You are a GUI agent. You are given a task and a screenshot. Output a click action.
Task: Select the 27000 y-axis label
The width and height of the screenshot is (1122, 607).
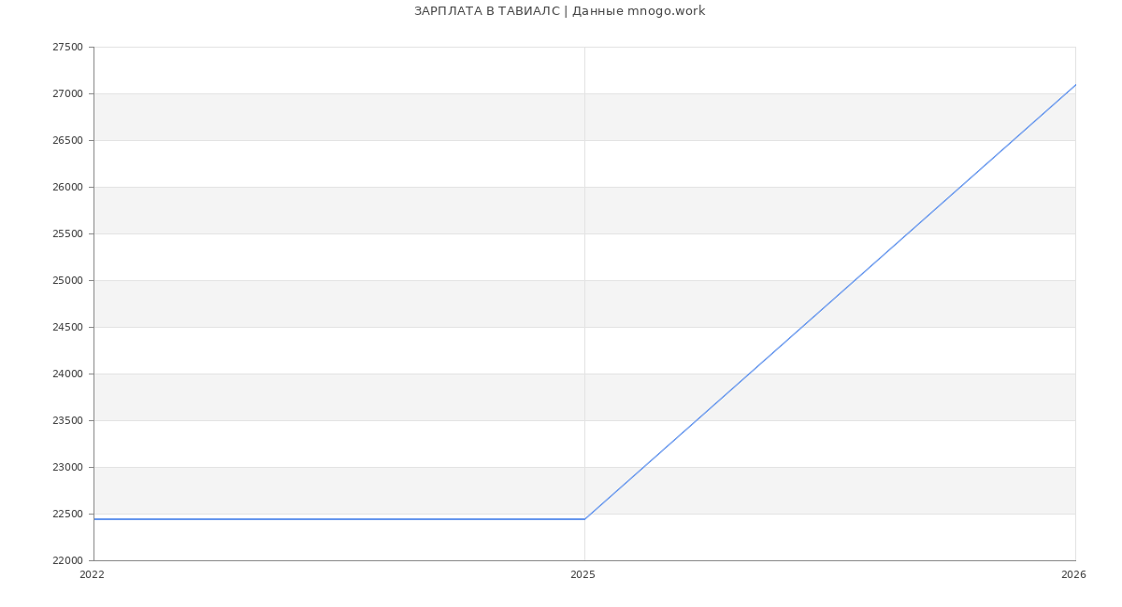click(x=67, y=94)
